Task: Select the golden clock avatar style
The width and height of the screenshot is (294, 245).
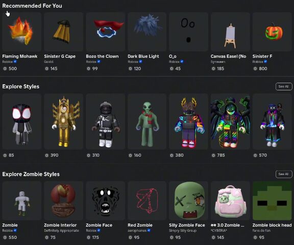Action: coord(64,121)
